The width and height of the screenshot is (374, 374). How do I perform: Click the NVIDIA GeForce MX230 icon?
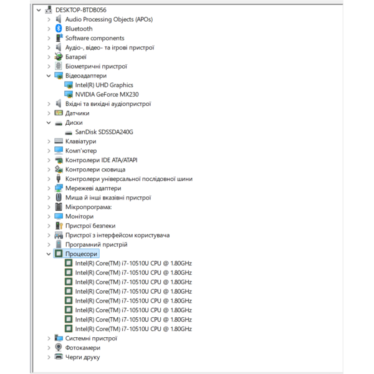pos(69,94)
